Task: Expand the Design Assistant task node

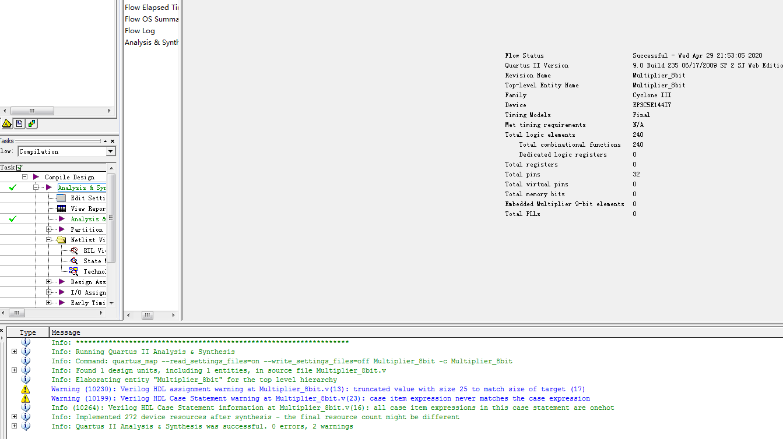Action: point(49,282)
